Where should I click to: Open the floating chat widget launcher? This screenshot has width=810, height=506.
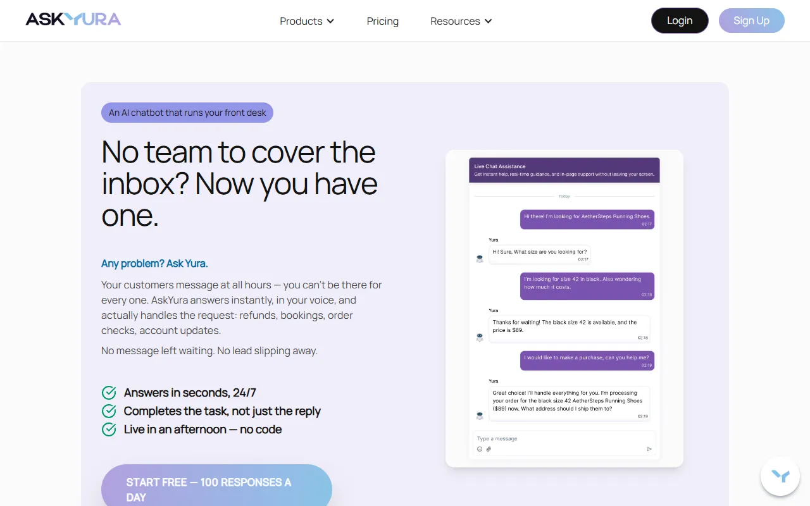click(x=780, y=476)
